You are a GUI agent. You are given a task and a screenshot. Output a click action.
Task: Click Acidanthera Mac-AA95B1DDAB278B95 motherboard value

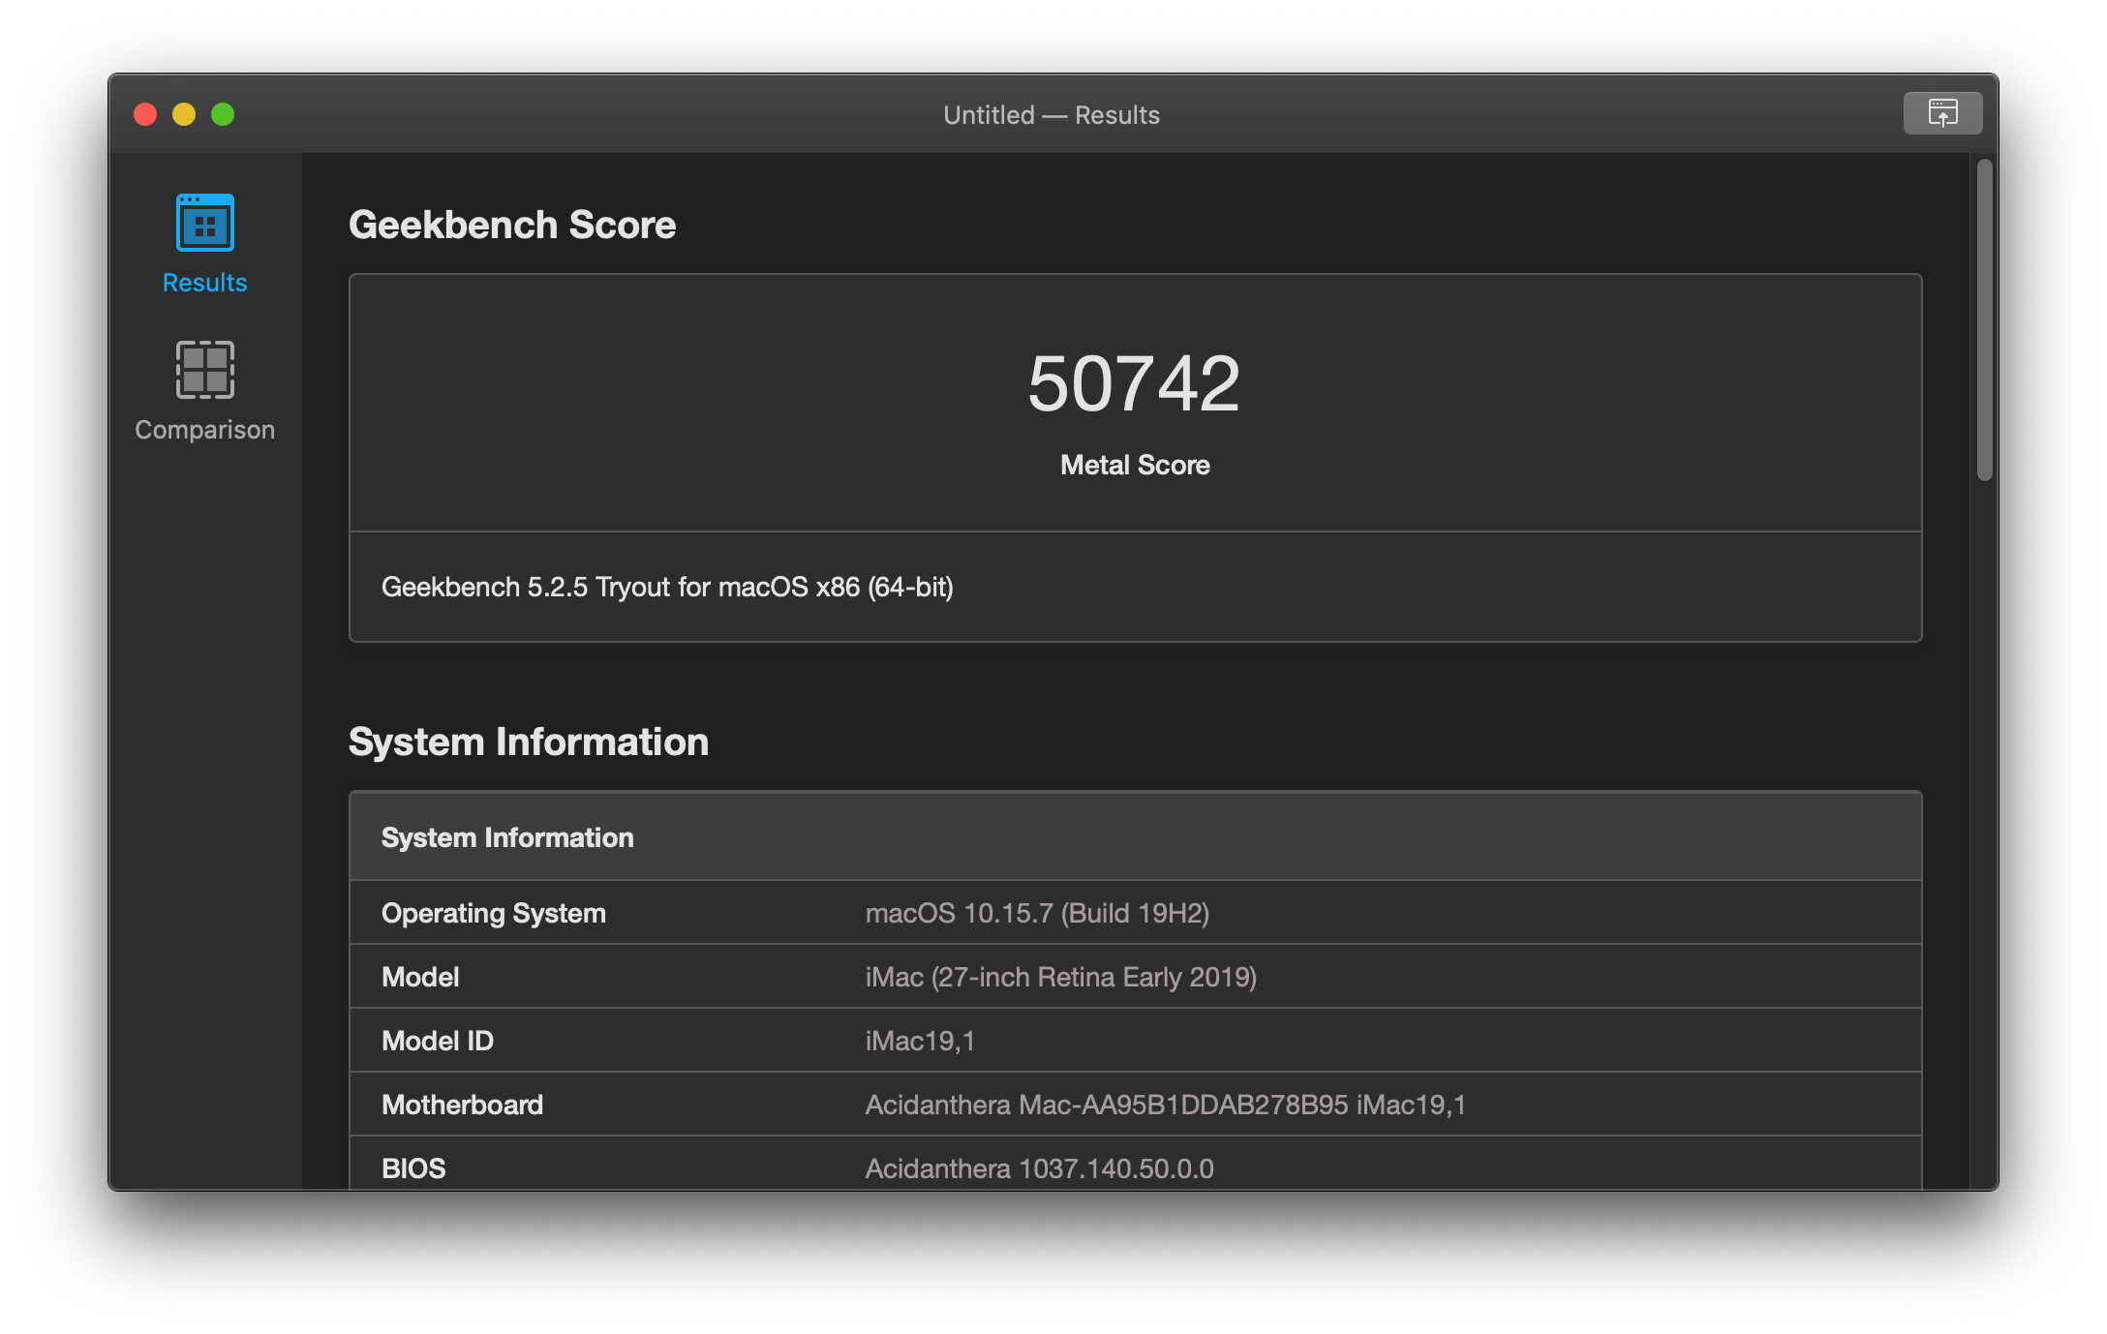pyautogui.click(x=1165, y=1105)
